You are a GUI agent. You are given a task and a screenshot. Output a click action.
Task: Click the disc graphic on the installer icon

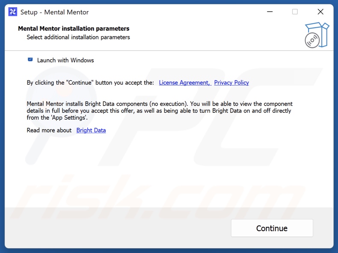click(311, 41)
